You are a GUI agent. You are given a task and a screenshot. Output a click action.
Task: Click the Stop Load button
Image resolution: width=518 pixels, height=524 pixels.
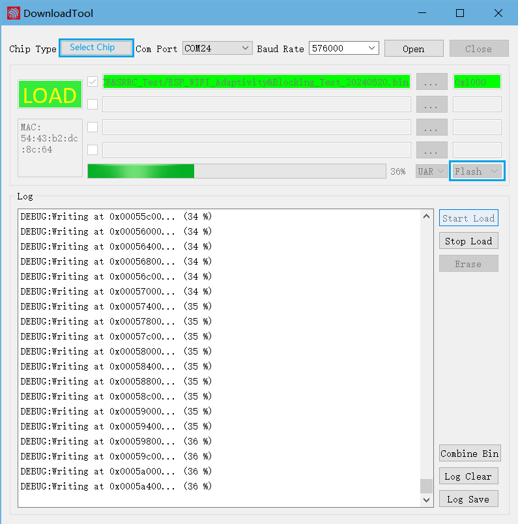click(x=468, y=241)
